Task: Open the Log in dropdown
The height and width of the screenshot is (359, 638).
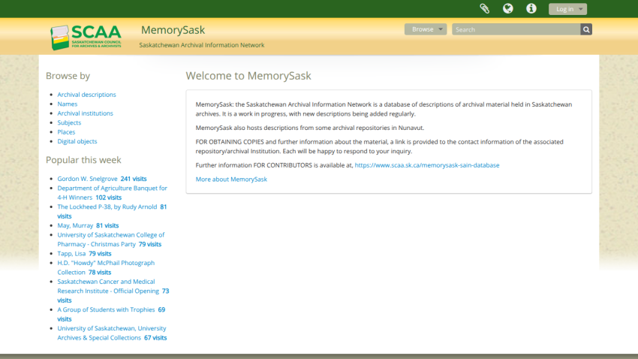Action: point(567,9)
